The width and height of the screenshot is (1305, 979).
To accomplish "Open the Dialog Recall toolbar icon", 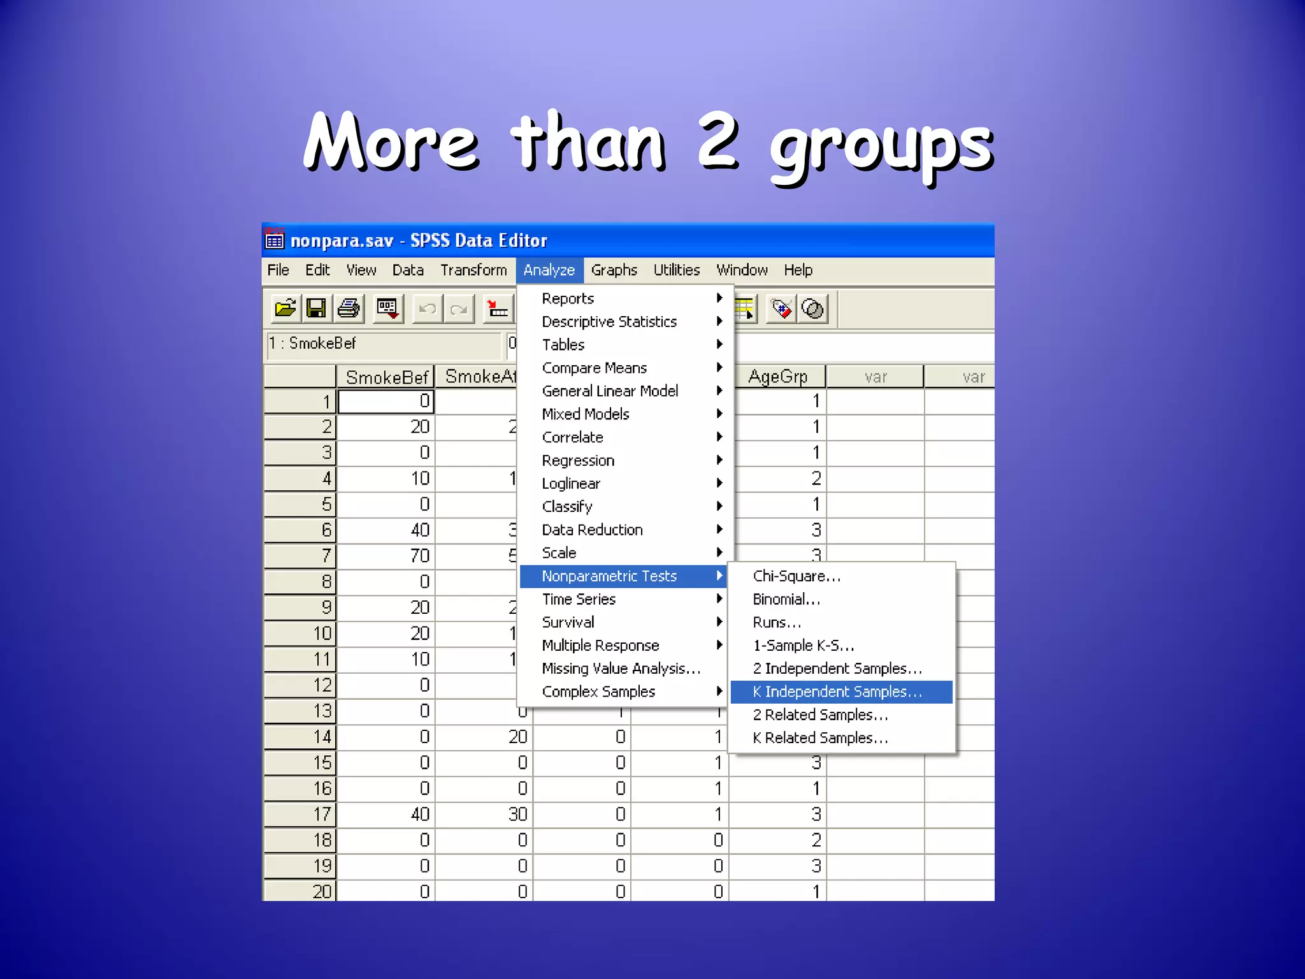I will [x=388, y=309].
